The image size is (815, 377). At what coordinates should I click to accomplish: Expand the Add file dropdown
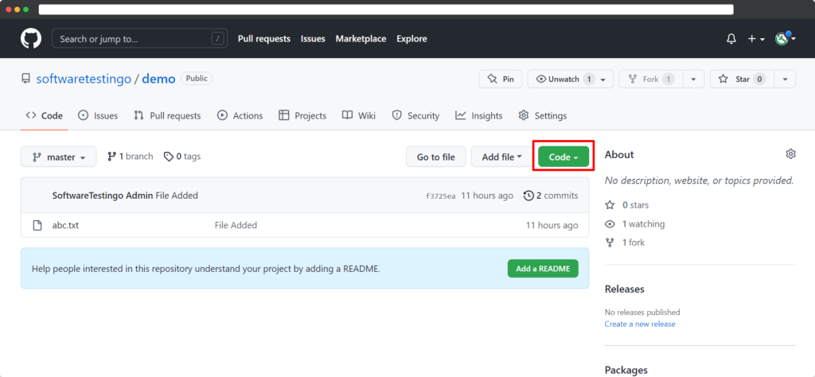(502, 157)
